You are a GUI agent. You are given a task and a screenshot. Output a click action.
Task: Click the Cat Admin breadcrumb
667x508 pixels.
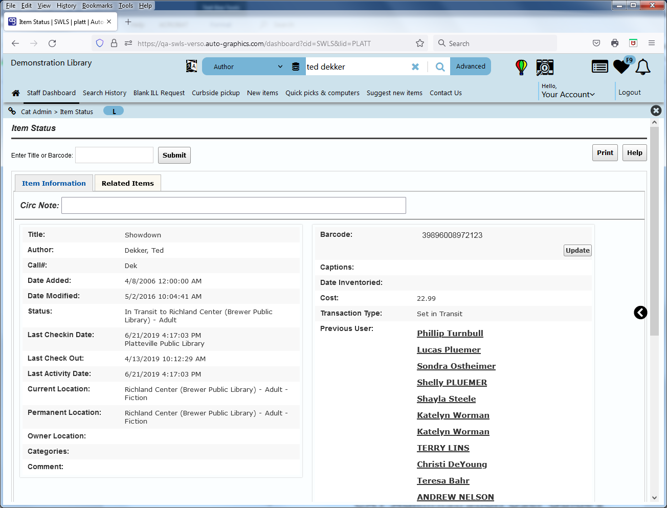coord(36,112)
